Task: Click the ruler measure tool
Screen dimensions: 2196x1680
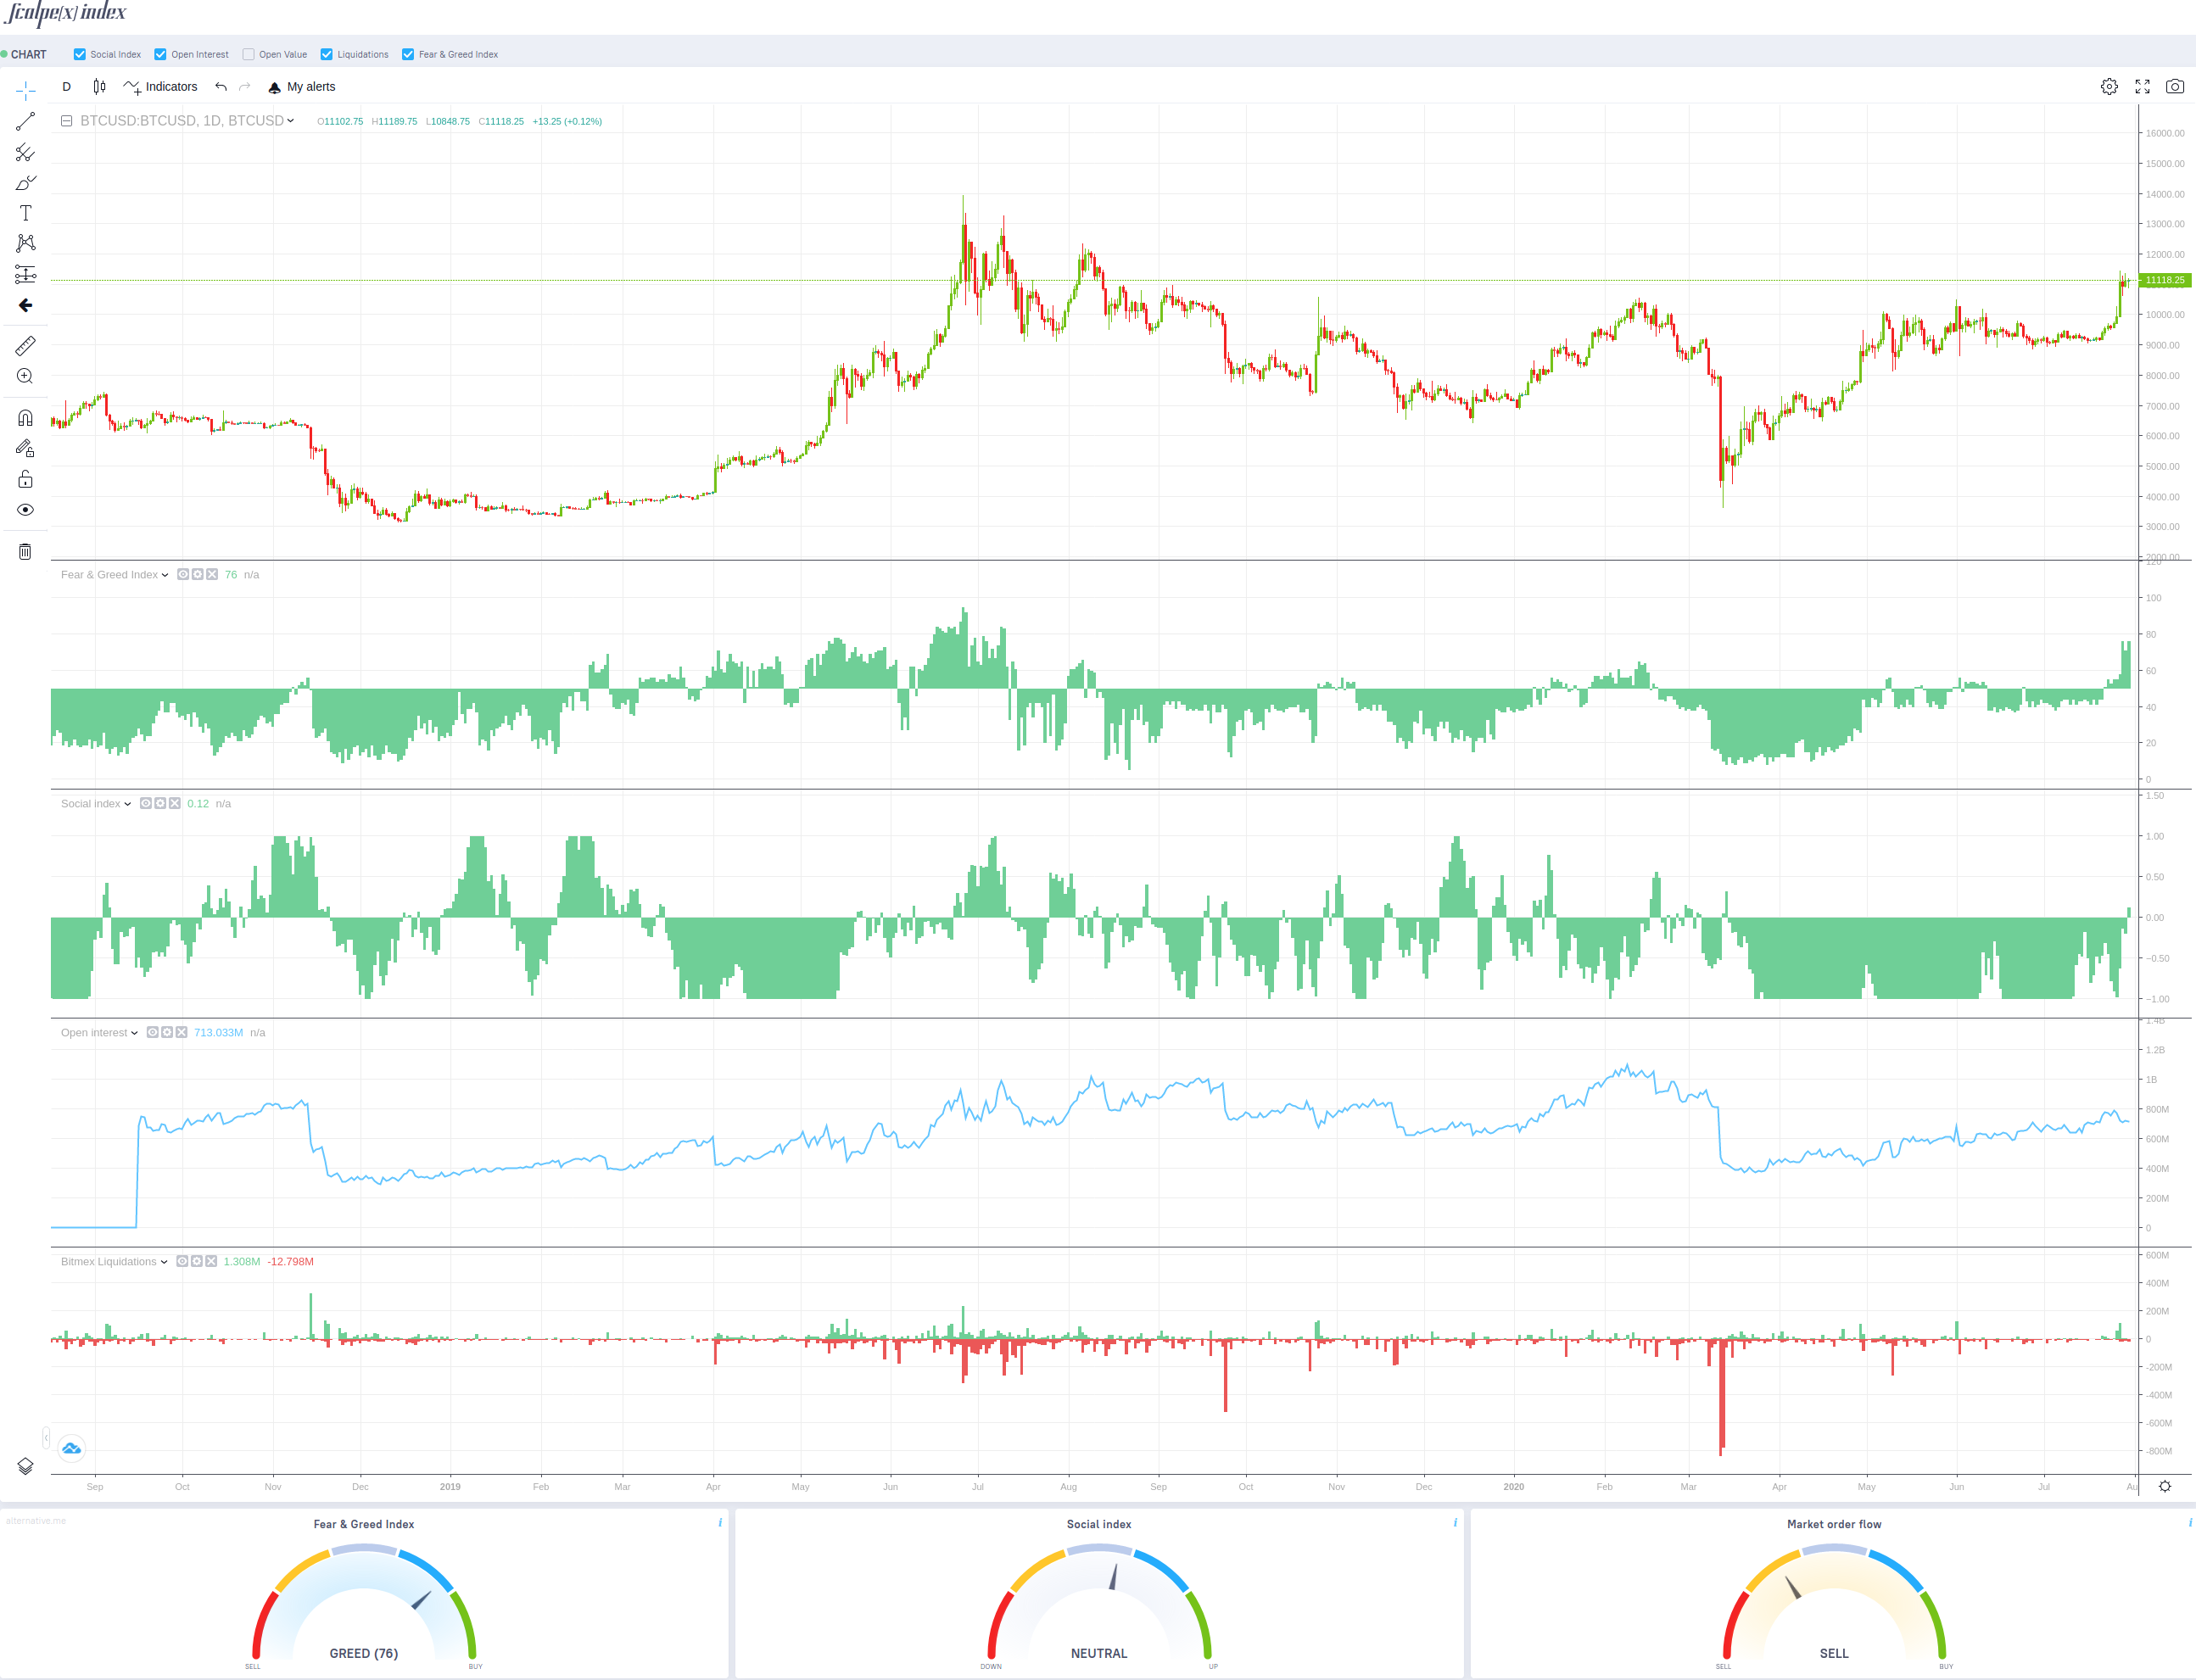Action: point(25,346)
